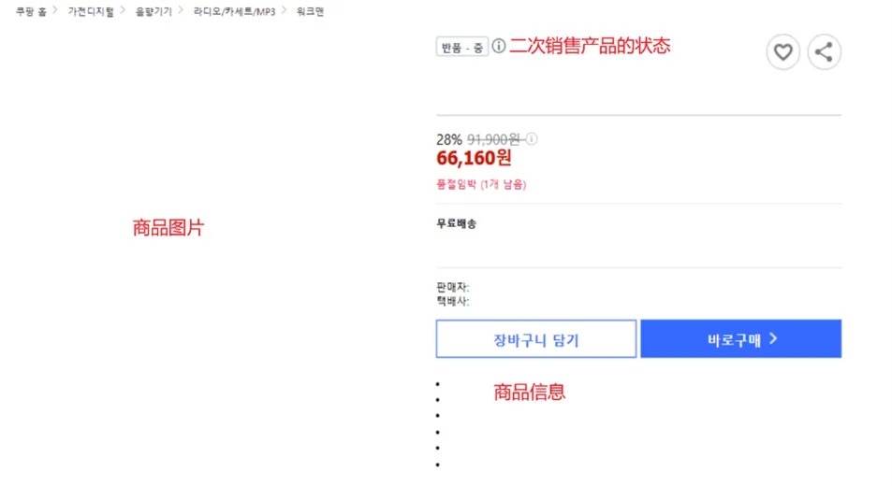This screenshot has width=892, height=486.
Task: Click chevron after 음향기기 breadcrumb
Action: tap(181, 10)
